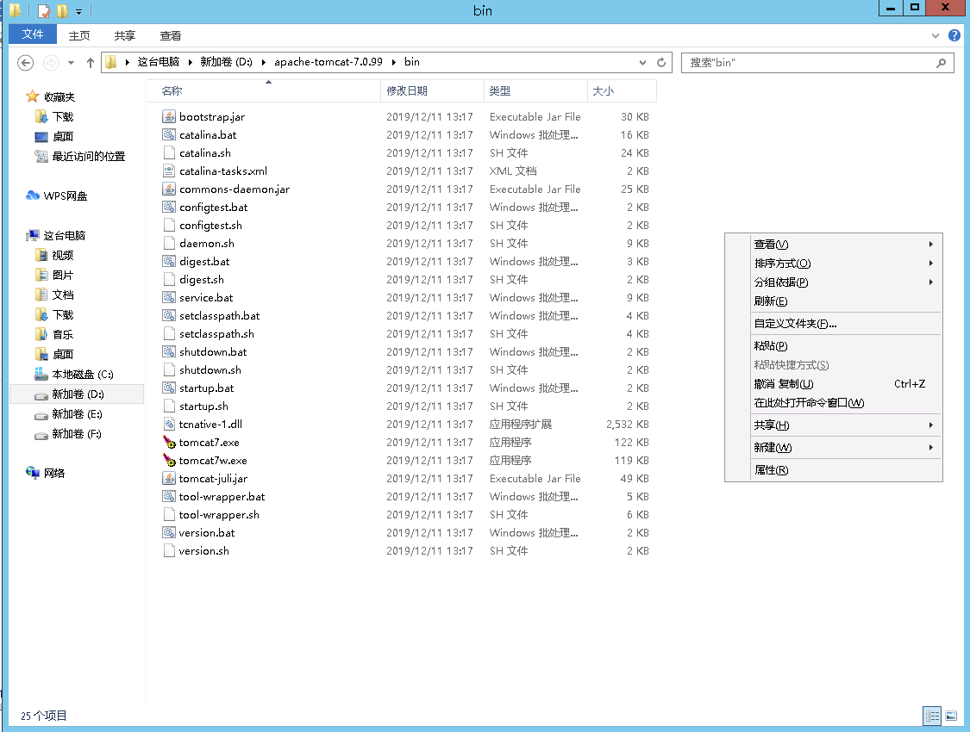Choose 在此处打开命令窗口(W) menu entry
Image resolution: width=970 pixels, height=732 pixels.
tap(809, 403)
